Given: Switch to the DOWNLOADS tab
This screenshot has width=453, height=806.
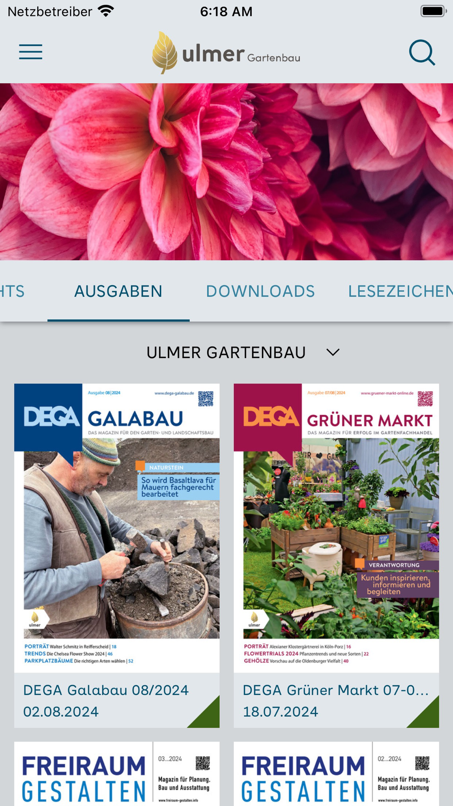Looking at the screenshot, I should [x=260, y=291].
